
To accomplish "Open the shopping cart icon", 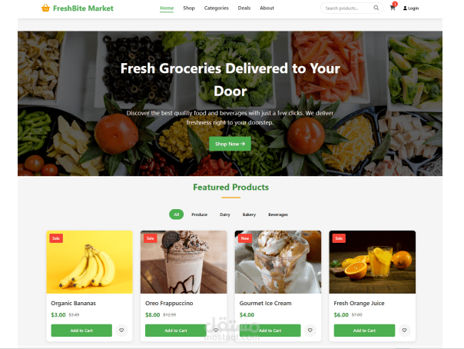I will pos(393,8).
